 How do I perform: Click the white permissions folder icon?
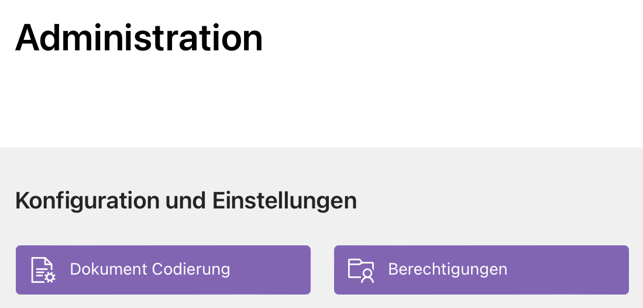pos(361,270)
